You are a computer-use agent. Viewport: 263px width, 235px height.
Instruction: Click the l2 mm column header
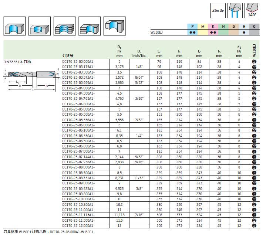(199, 54)
